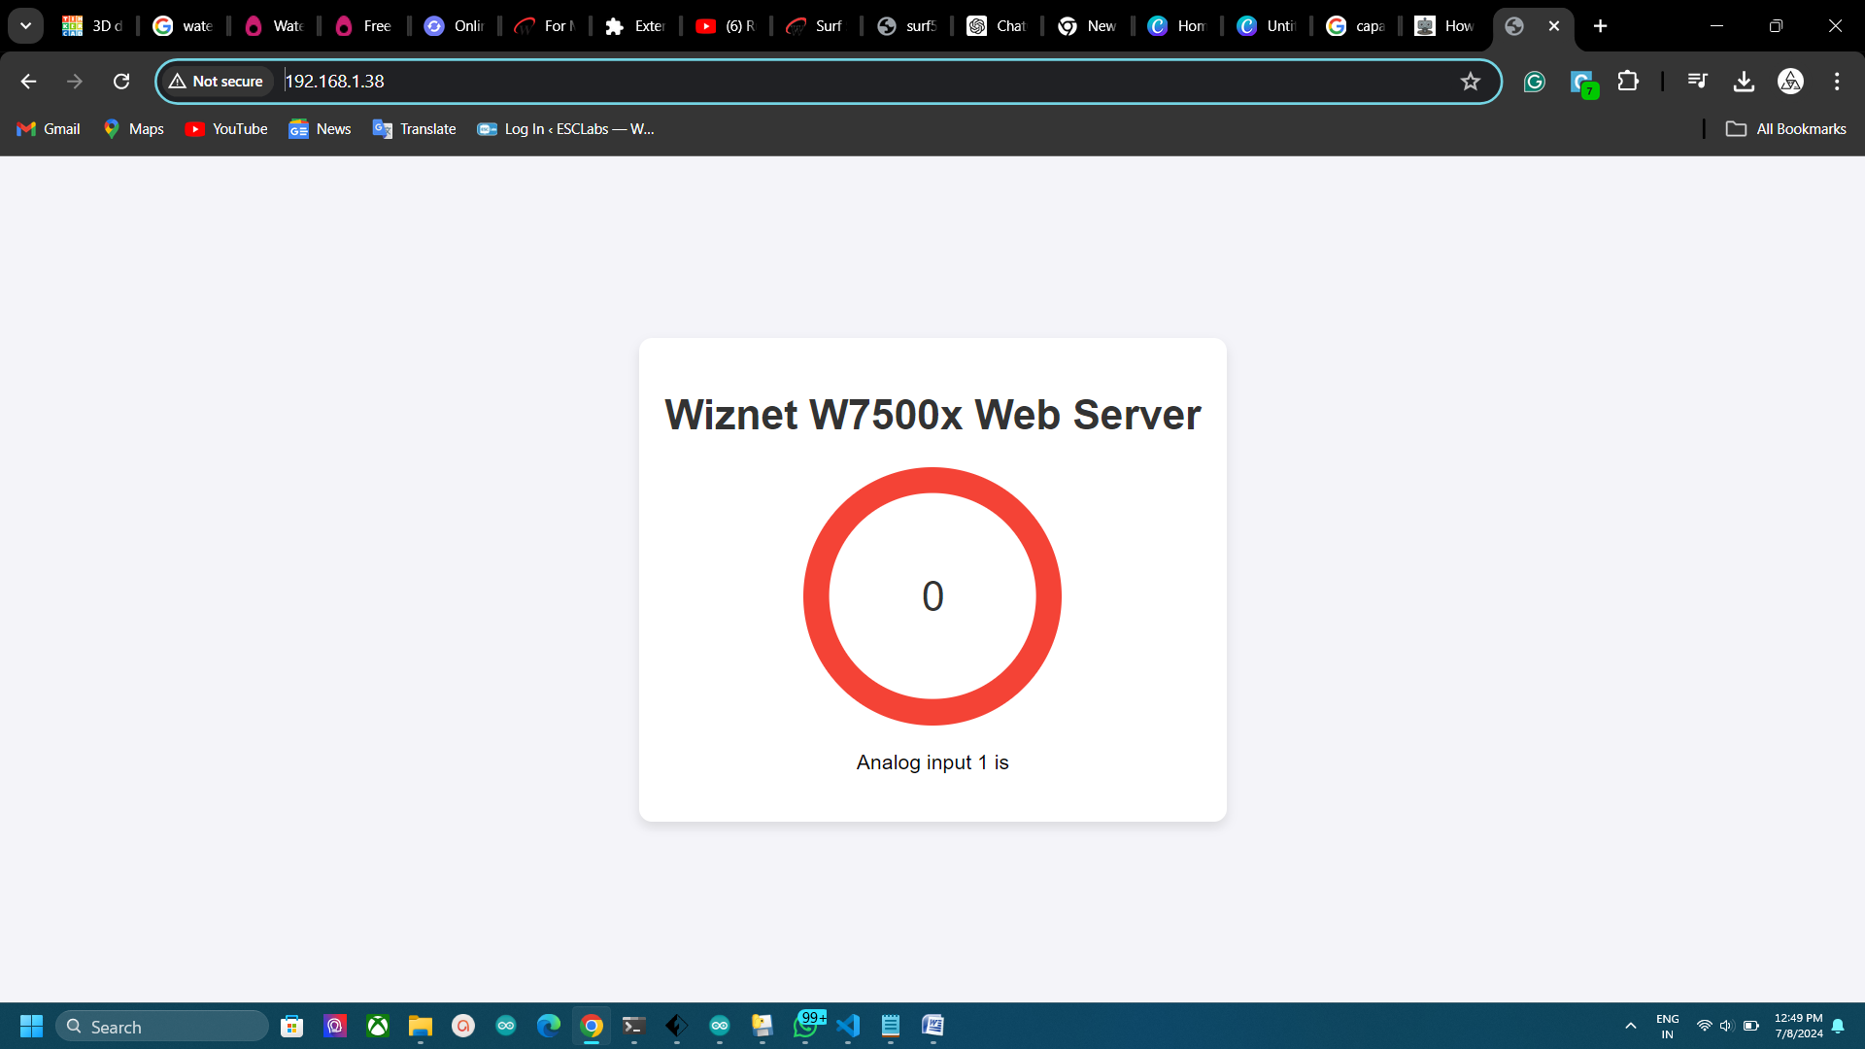Switch to the YouTube (6) tab
Screen dimensions: 1865x1049
(x=726, y=26)
